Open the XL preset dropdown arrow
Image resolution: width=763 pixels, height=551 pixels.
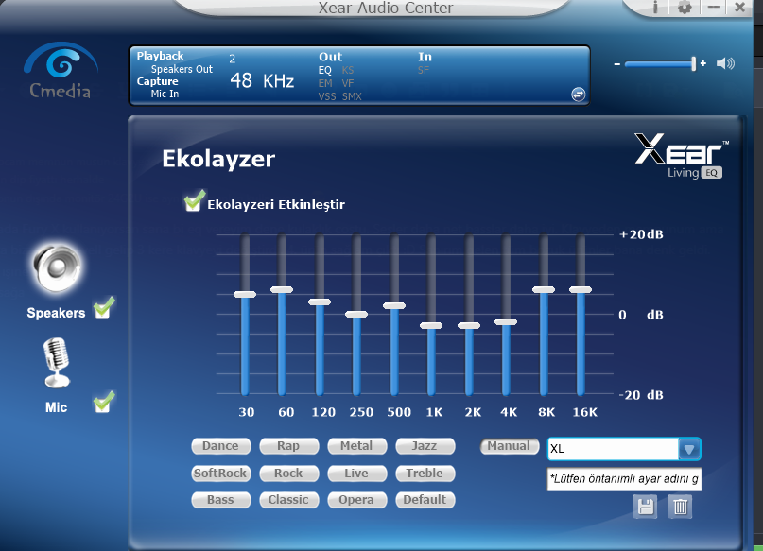coord(689,449)
